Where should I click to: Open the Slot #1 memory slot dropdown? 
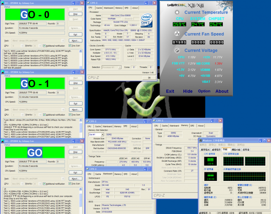[102, 135]
